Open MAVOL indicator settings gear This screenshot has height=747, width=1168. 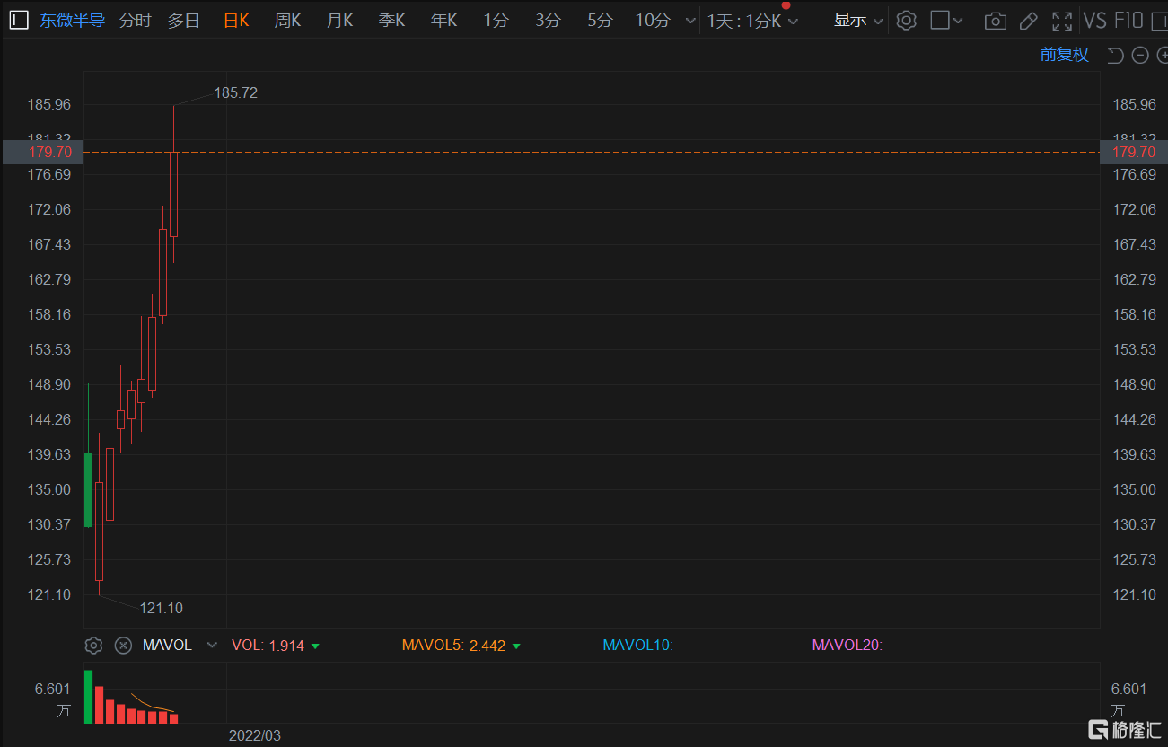tap(93, 645)
